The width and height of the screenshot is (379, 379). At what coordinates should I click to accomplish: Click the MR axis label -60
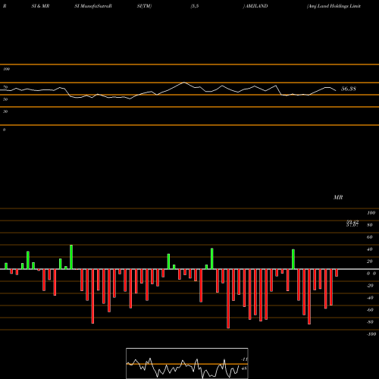coord(370,310)
